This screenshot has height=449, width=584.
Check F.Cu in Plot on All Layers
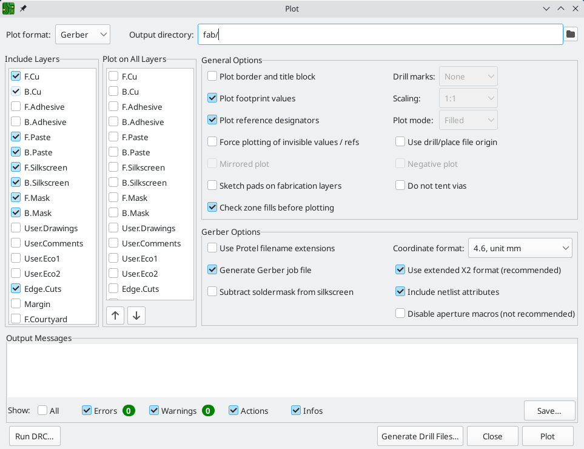click(113, 76)
